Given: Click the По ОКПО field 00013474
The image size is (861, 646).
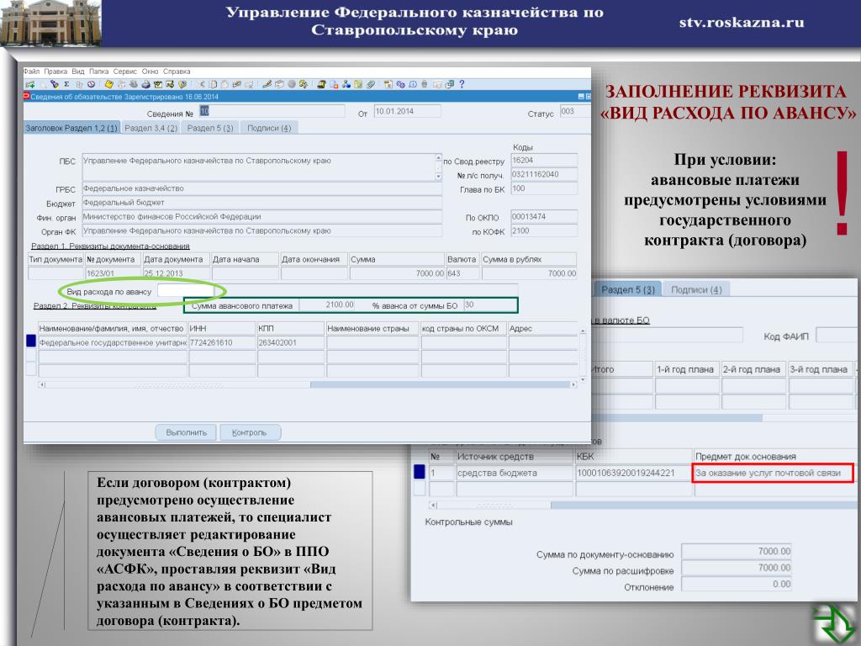Looking at the screenshot, I should (544, 216).
